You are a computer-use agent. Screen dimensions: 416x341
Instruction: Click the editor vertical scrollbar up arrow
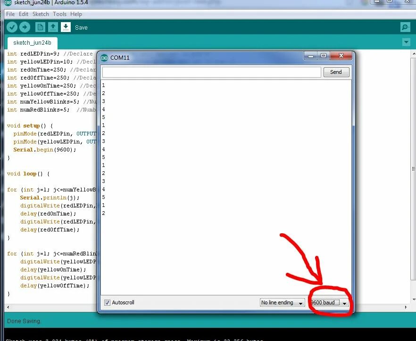pyautogui.click(x=414, y=54)
